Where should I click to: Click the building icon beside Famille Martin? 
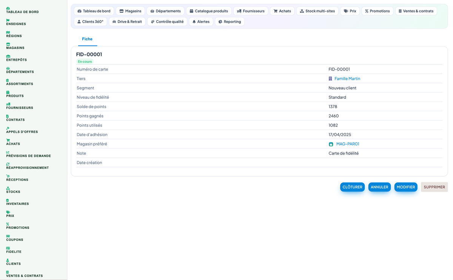(x=330, y=79)
